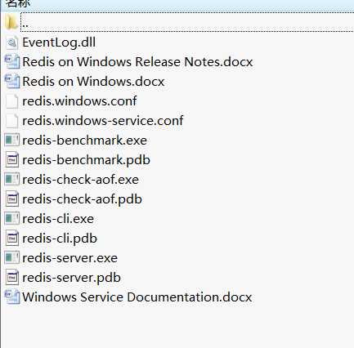
Task: Click the redis-server.pdb file icon
Action: pos(12,278)
